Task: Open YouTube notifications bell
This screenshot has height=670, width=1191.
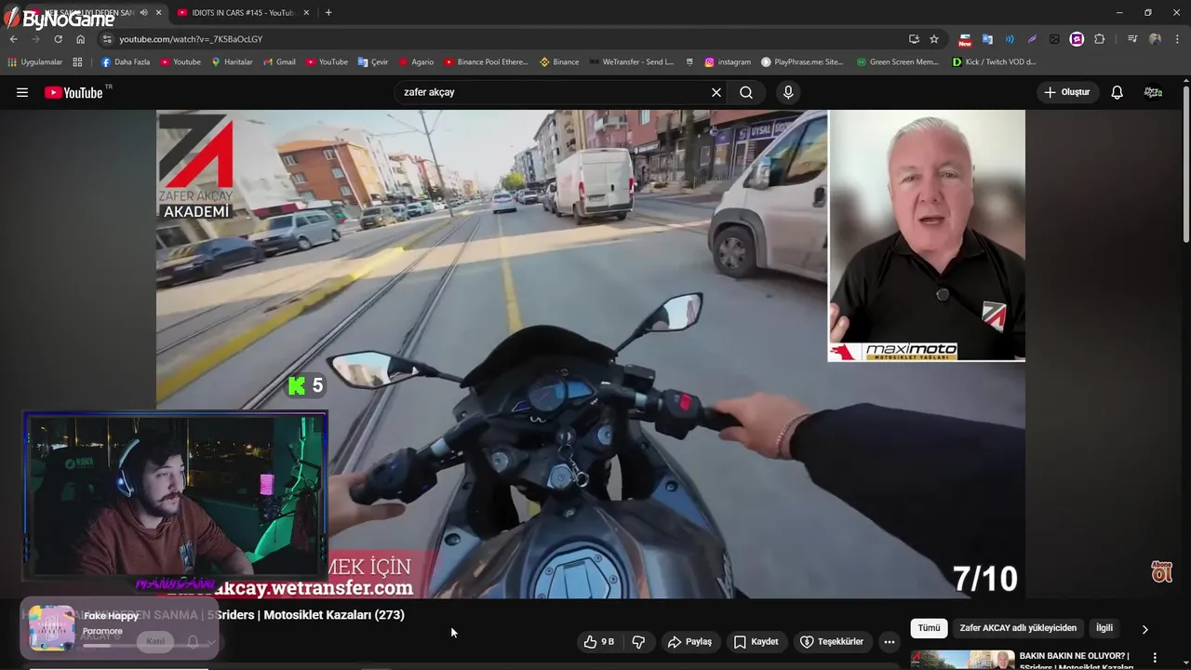Action: [x=1117, y=92]
